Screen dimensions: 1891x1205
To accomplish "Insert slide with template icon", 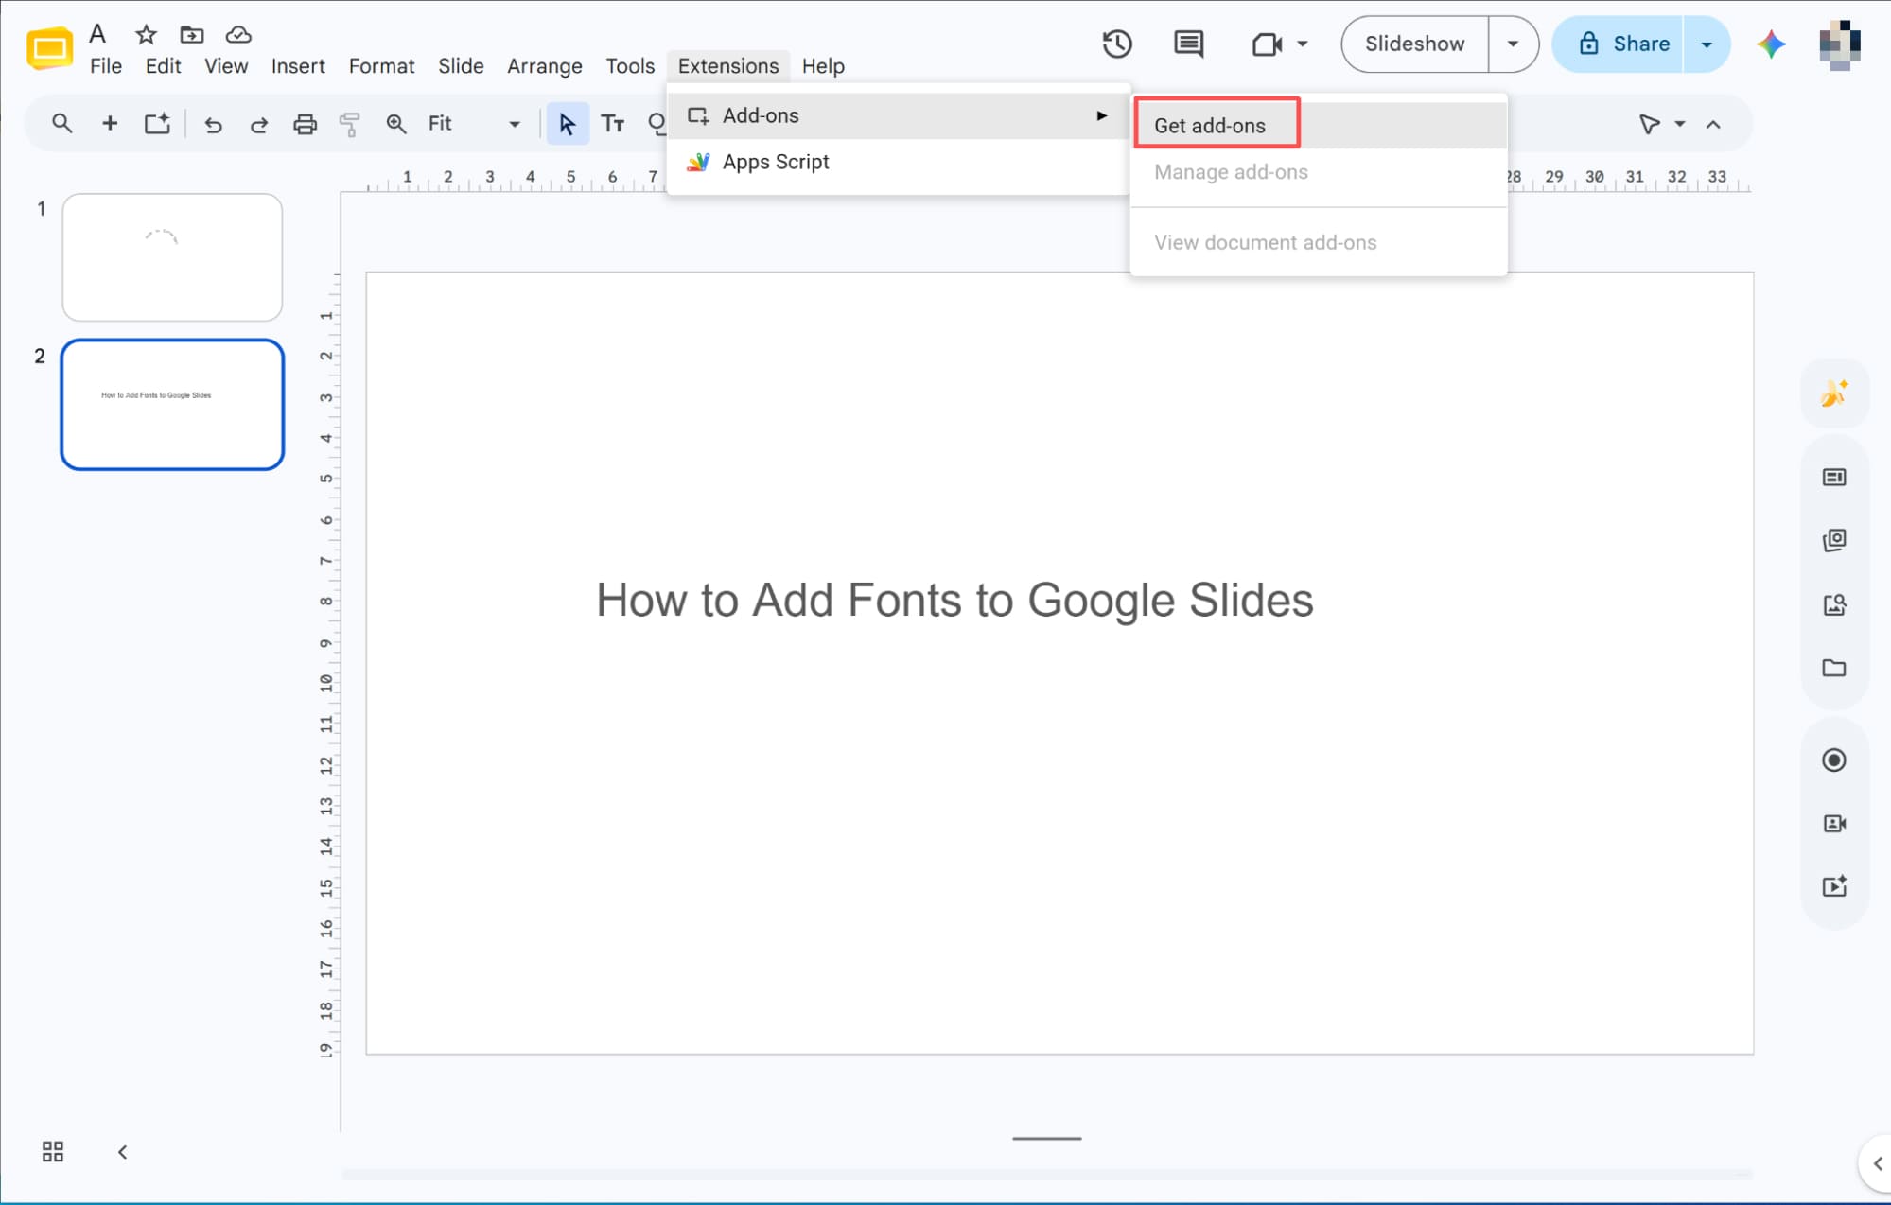I will pos(157,123).
